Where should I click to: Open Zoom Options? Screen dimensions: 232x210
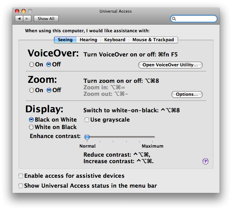coord(187,94)
